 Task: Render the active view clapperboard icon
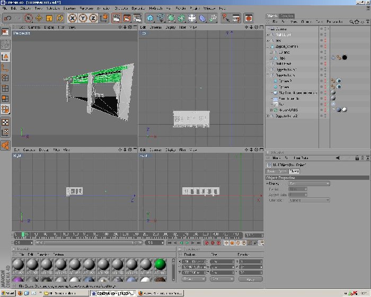coord(117,18)
